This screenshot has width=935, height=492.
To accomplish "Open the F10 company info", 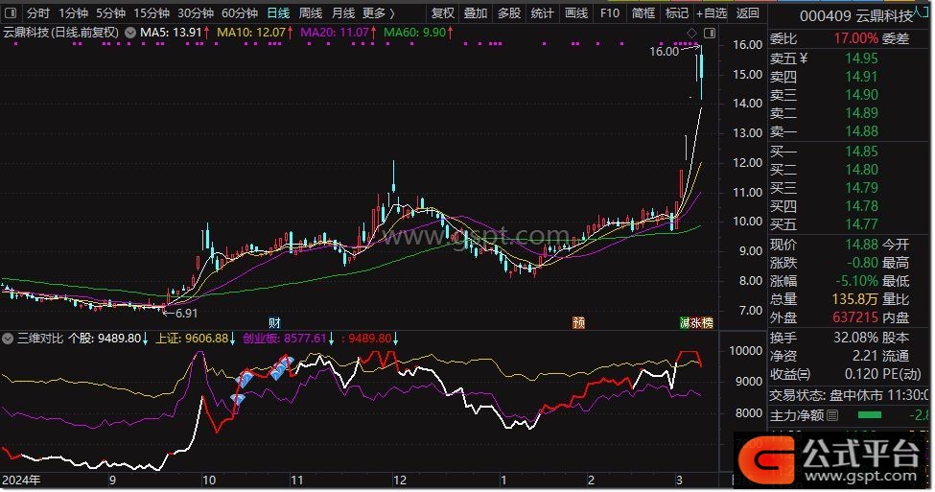I will pos(609,13).
